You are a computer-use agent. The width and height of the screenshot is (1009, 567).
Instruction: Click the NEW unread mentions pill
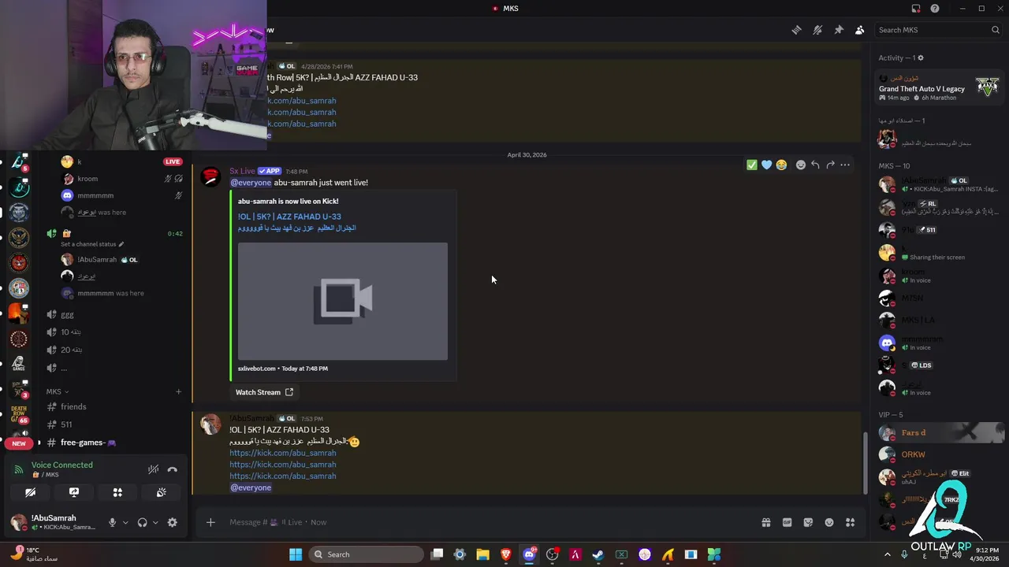click(x=19, y=443)
